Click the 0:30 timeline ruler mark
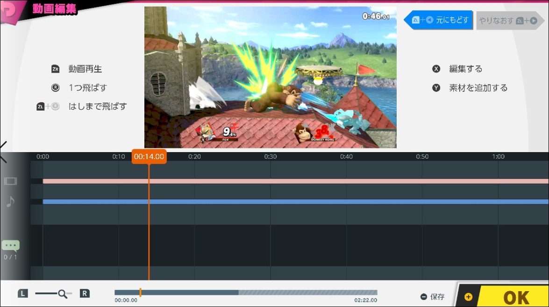The width and height of the screenshot is (549, 307). (x=271, y=157)
